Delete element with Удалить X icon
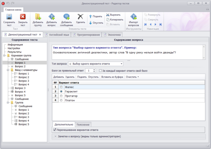The image size is (211, 149). coord(80,17)
